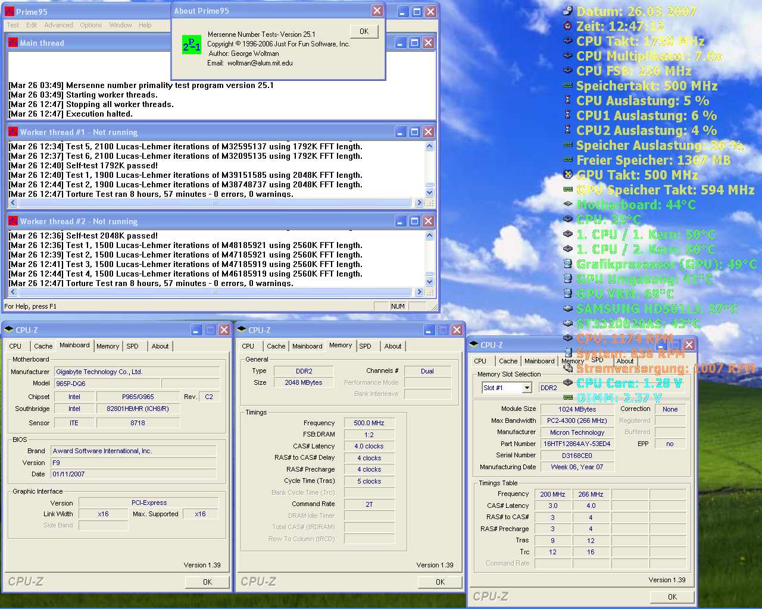
Task: Click the icon beside GPU Takt
Action: click(x=568, y=174)
